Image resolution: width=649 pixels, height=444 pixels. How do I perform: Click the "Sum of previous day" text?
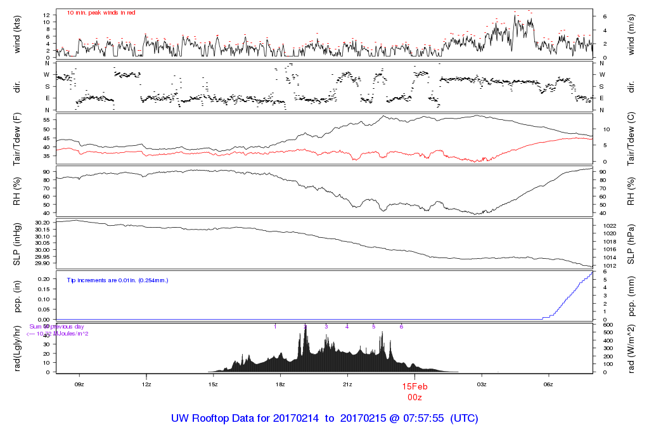click(x=56, y=327)
